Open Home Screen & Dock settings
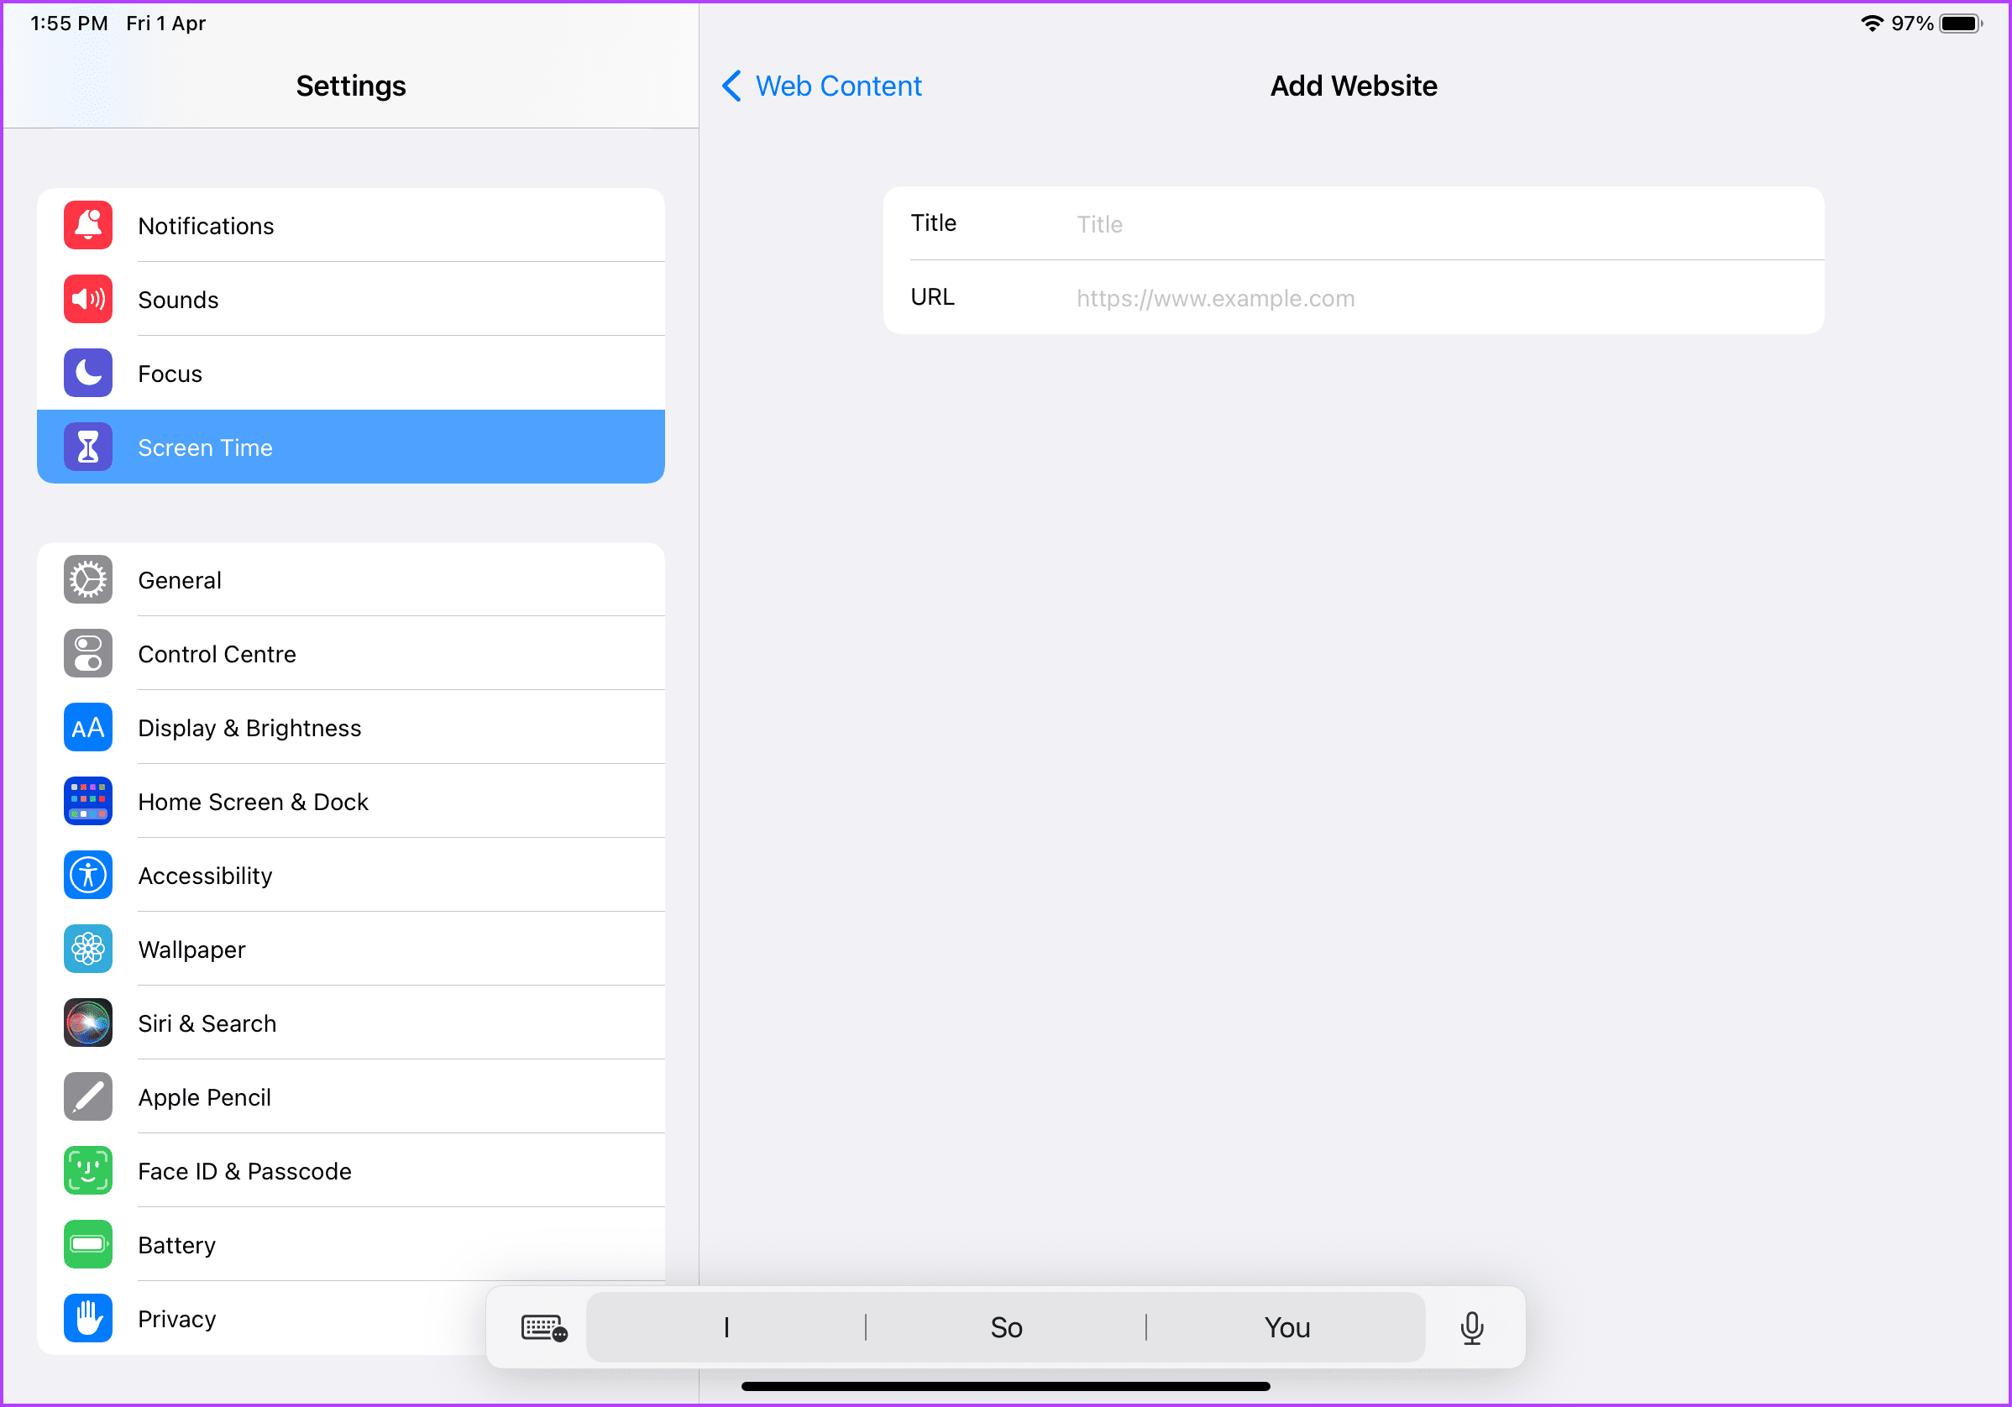 (x=350, y=802)
